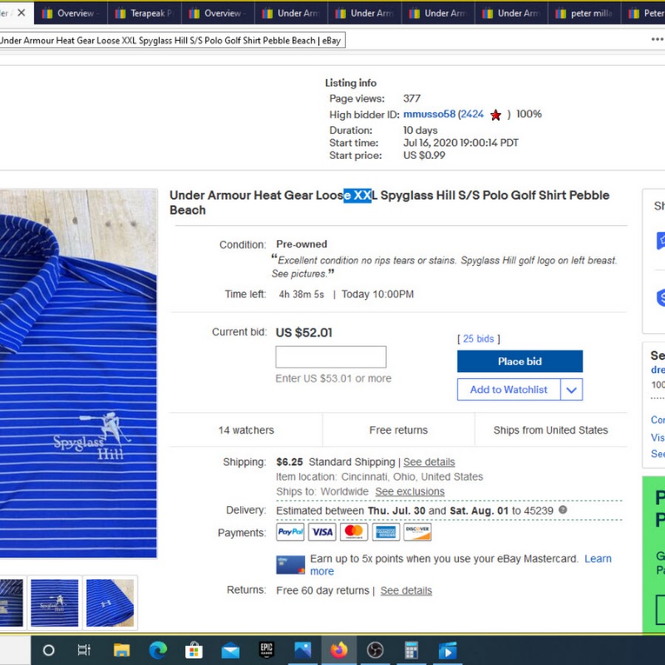Click 'Free 60 day returns' text
The width and height of the screenshot is (665, 665).
[x=323, y=590]
